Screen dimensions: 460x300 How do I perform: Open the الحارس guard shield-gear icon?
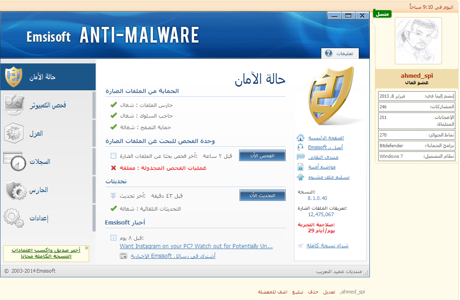pyautogui.click(x=16, y=190)
